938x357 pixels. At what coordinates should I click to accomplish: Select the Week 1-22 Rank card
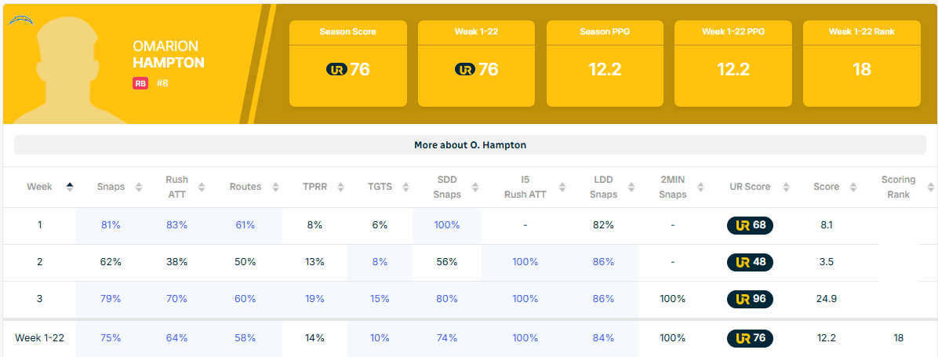pyautogui.click(x=861, y=63)
